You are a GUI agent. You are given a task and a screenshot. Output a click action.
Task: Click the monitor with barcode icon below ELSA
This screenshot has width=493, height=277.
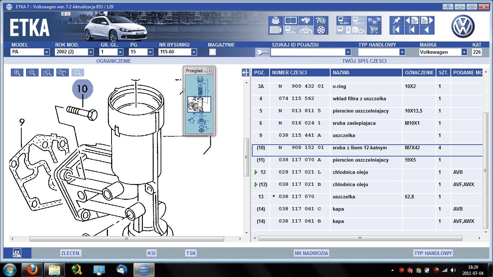(344, 30)
